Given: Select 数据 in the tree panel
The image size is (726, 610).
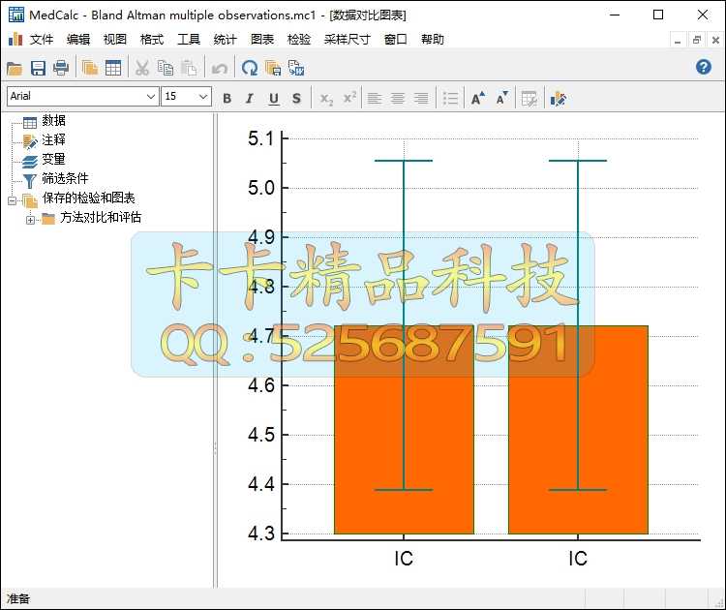Looking at the screenshot, I should pos(53,120).
